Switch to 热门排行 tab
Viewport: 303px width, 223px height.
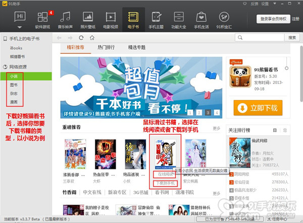pos(106,48)
